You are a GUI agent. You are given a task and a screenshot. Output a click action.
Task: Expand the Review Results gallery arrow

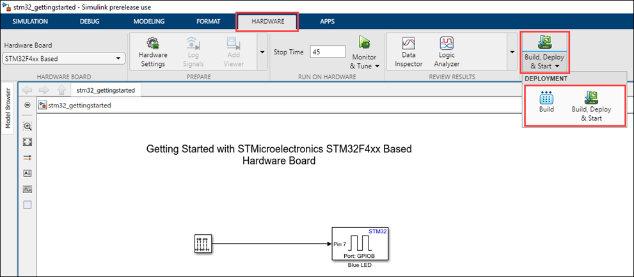coord(511,52)
